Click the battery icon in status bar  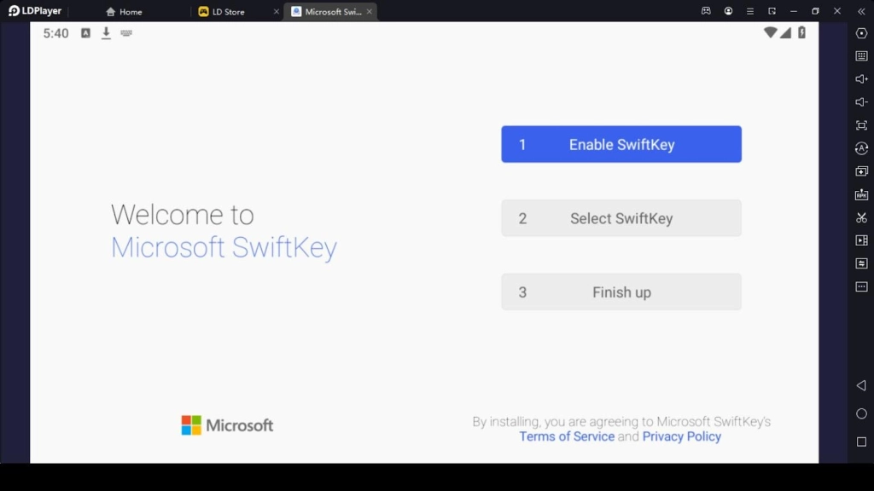[801, 32]
